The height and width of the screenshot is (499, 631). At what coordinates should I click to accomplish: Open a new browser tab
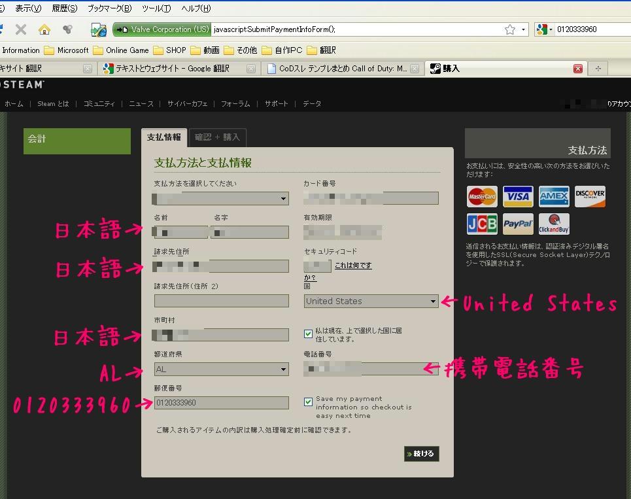point(598,69)
